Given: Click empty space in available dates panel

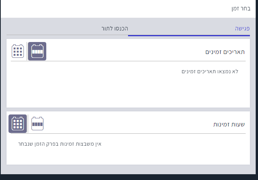Looking at the screenshot, I should pyautogui.click(x=116, y=91).
